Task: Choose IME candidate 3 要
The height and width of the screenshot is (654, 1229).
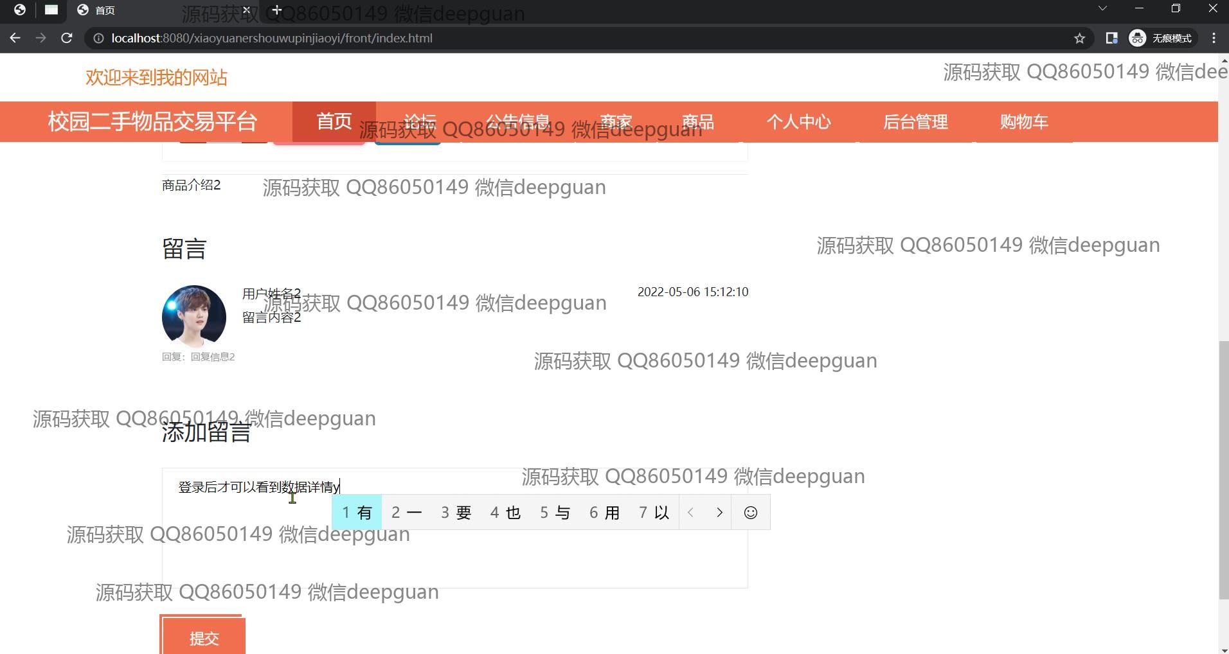Action: (x=456, y=513)
